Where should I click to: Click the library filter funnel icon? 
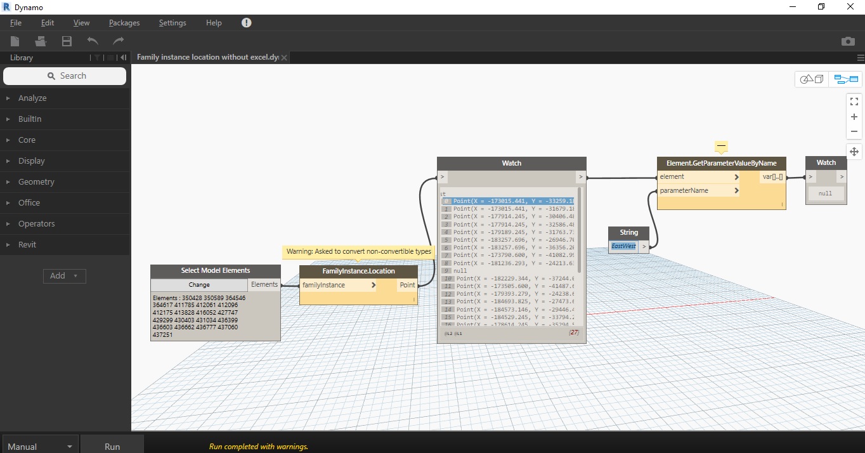(x=97, y=58)
